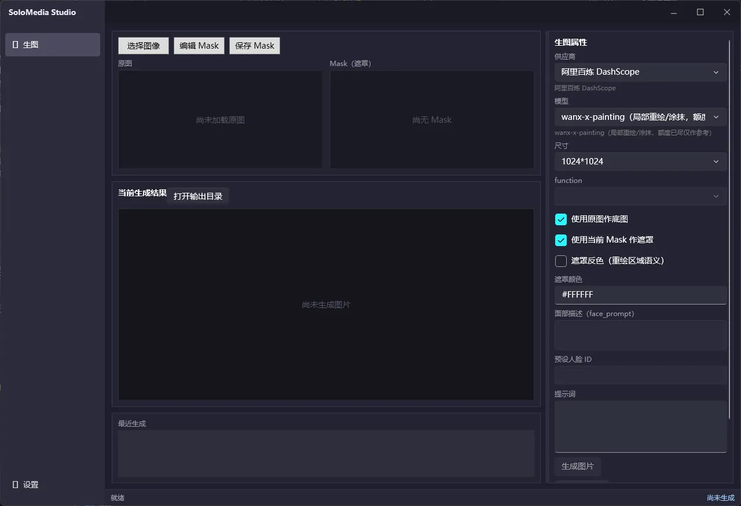Save the mask using 保存 Mask

pyautogui.click(x=255, y=46)
